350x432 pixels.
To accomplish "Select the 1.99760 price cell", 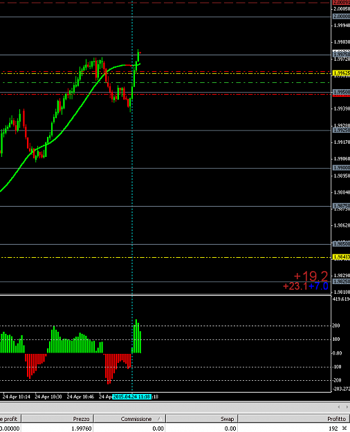I will [x=82, y=429].
